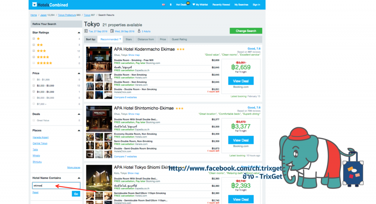Click the Change Search button
Viewport: 376px width, 204px height.
[246, 31]
